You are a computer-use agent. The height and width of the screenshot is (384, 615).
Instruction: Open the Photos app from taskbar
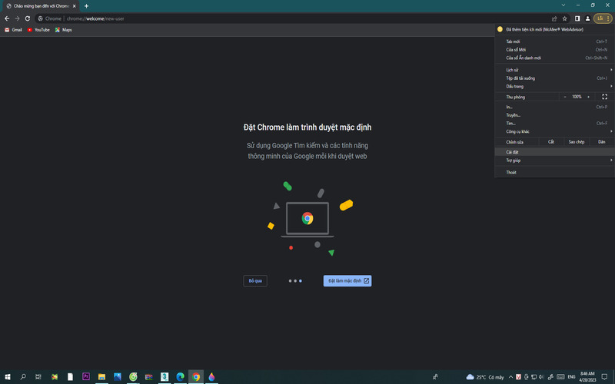coord(118,377)
